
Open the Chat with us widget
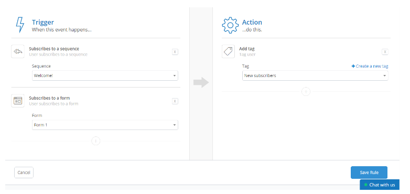tap(380, 185)
